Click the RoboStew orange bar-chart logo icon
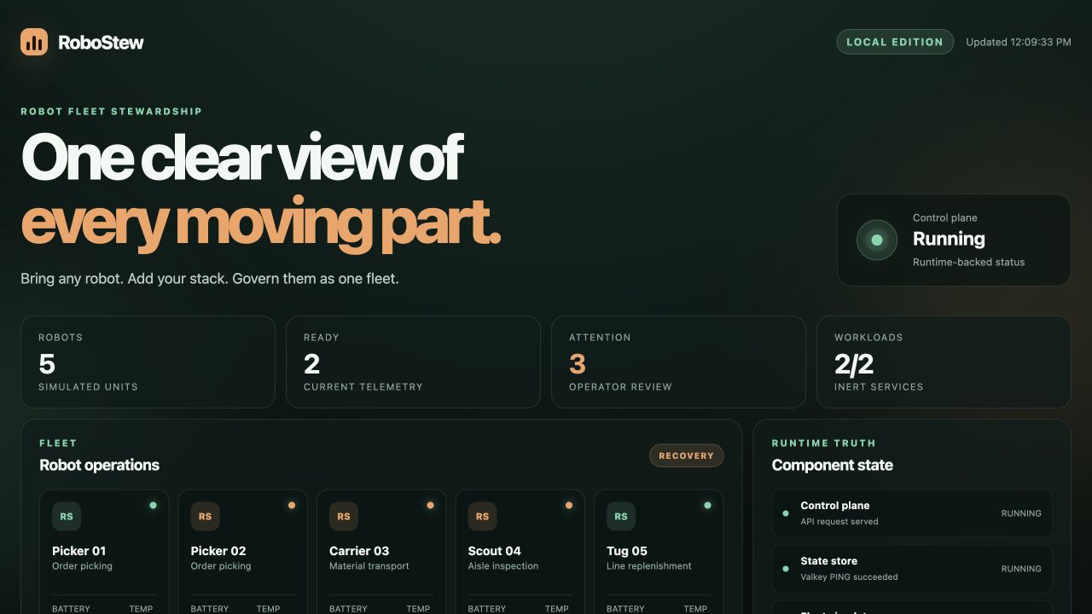Viewport: 1092px width, 614px height. coord(34,42)
